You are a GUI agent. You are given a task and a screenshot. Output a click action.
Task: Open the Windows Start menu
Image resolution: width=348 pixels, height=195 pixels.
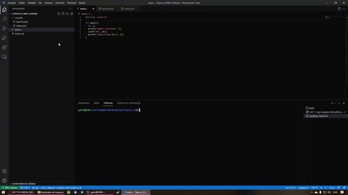click(x=3, y=192)
